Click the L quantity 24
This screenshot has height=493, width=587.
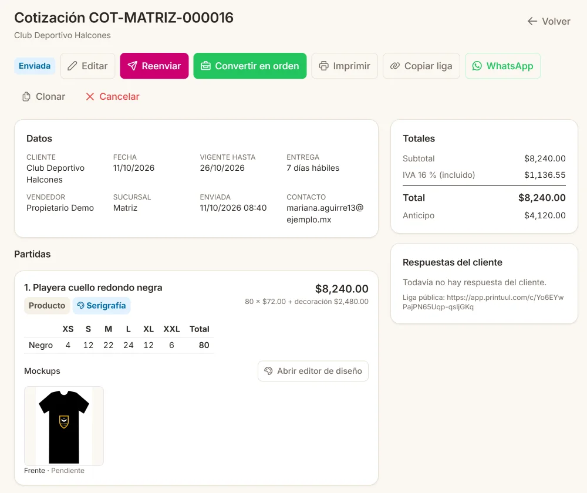[x=129, y=345]
